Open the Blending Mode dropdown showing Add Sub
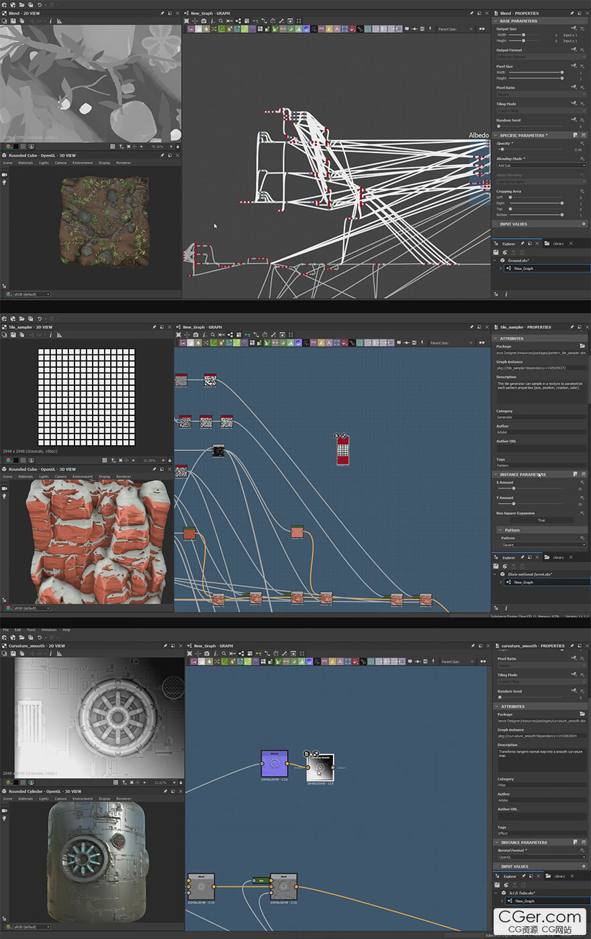Image resolution: width=591 pixels, height=939 pixels. point(541,165)
